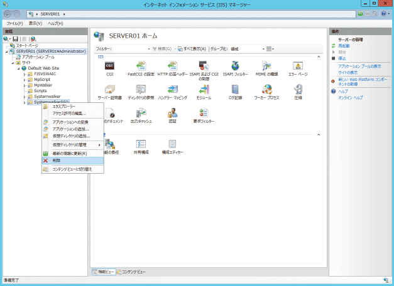This screenshot has height=286, width=394.
Task: Select アプリケーション プール tree item
Action: [x=38, y=57]
